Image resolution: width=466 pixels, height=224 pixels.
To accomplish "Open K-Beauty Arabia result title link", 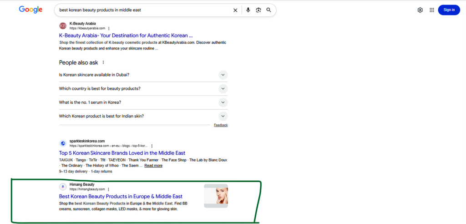I will [x=126, y=36].
